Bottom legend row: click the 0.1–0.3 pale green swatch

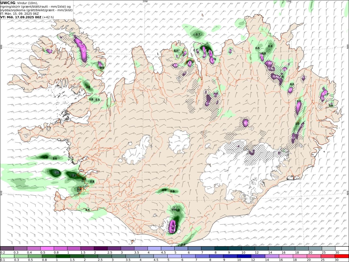tap(7, 256)
